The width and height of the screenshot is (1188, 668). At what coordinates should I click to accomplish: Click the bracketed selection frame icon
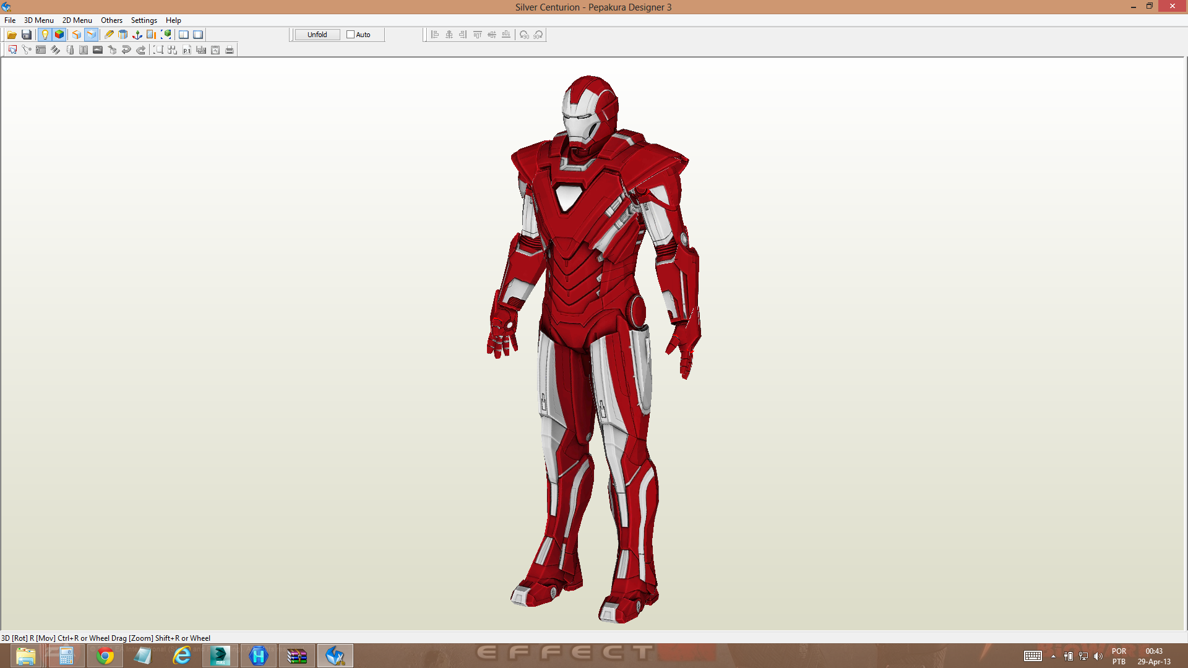tap(158, 50)
